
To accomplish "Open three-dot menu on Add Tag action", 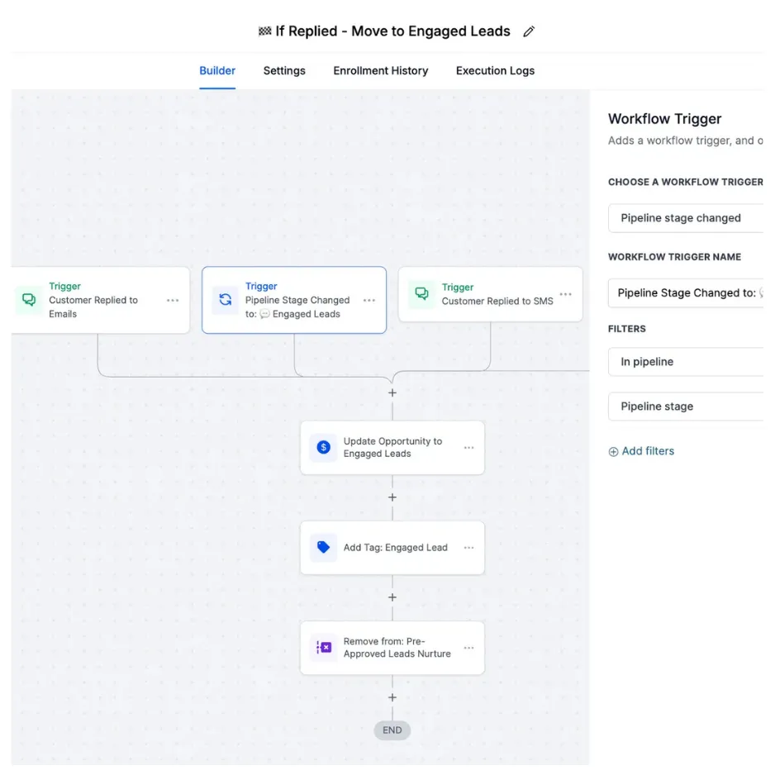I will tap(468, 548).
